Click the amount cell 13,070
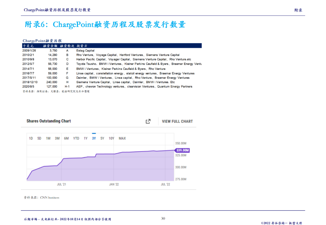The image size is (326, 225). tap(53, 59)
